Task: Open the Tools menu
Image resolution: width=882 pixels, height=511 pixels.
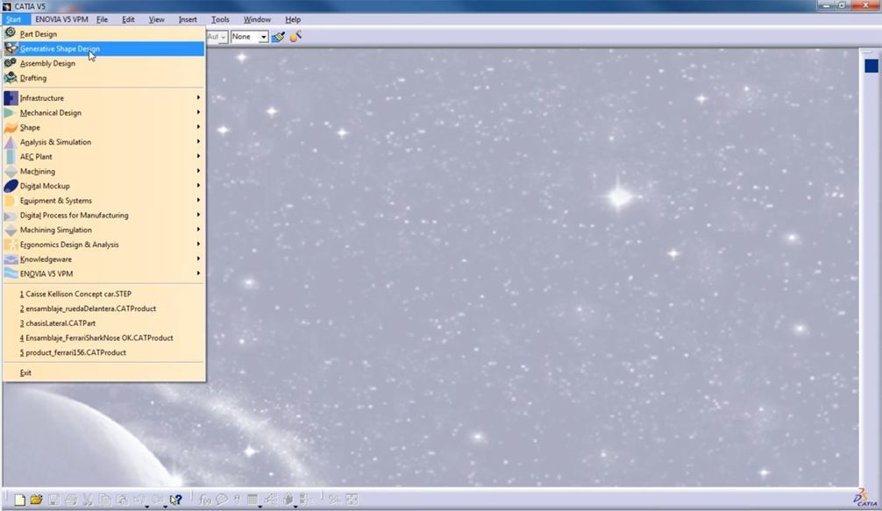Action: (x=220, y=19)
